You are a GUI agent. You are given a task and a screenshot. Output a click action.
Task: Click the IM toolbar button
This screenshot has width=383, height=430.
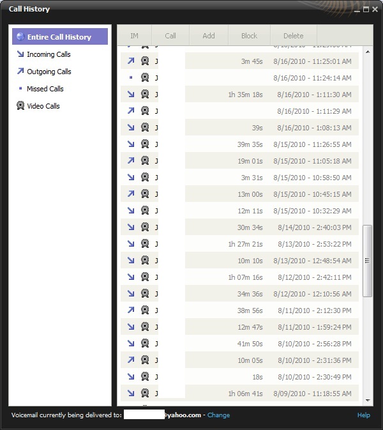[x=134, y=36]
